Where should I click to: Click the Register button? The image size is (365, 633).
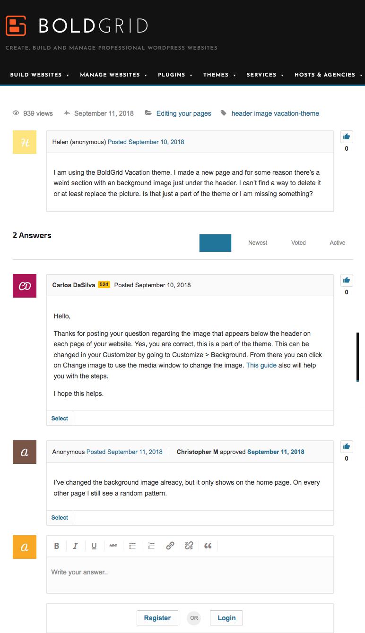tap(157, 618)
